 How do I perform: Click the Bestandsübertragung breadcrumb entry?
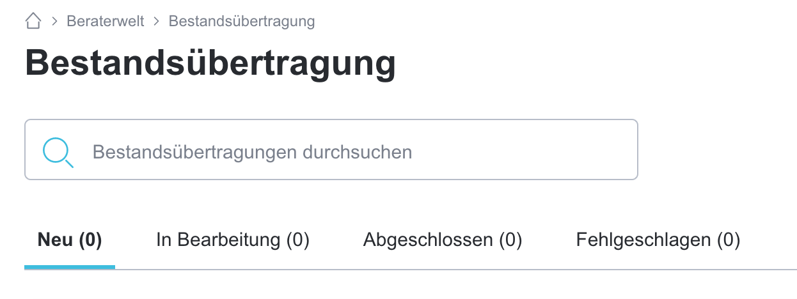pos(242,22)
